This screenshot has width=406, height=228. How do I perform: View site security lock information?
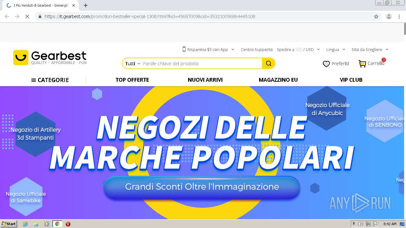[x=40, y=16]
